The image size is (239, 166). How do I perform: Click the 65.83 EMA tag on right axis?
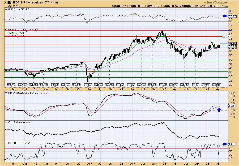click(232, 46)
